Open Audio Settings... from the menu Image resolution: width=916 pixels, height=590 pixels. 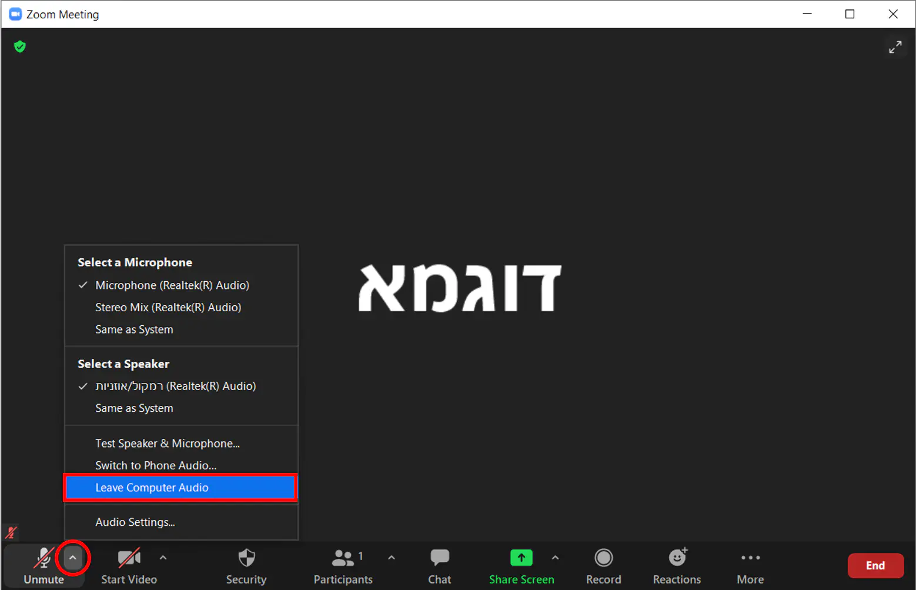click(135, 522)
